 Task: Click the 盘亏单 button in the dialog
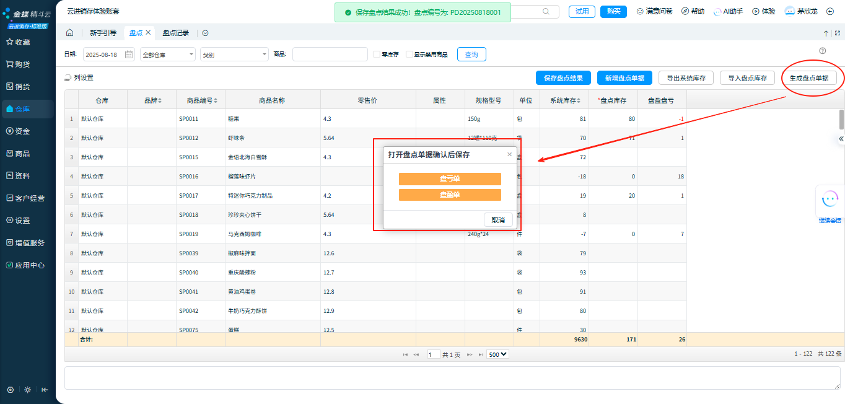[450, 179]
